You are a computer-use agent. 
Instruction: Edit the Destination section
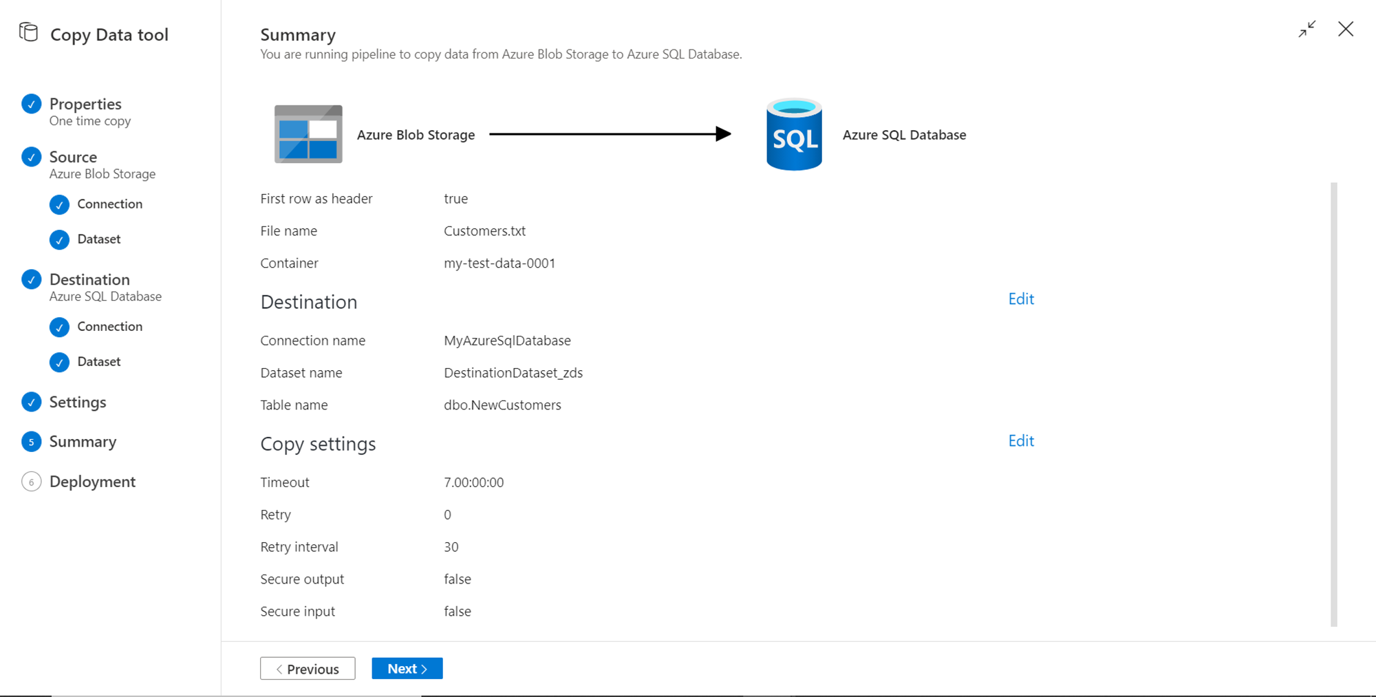1021,299
